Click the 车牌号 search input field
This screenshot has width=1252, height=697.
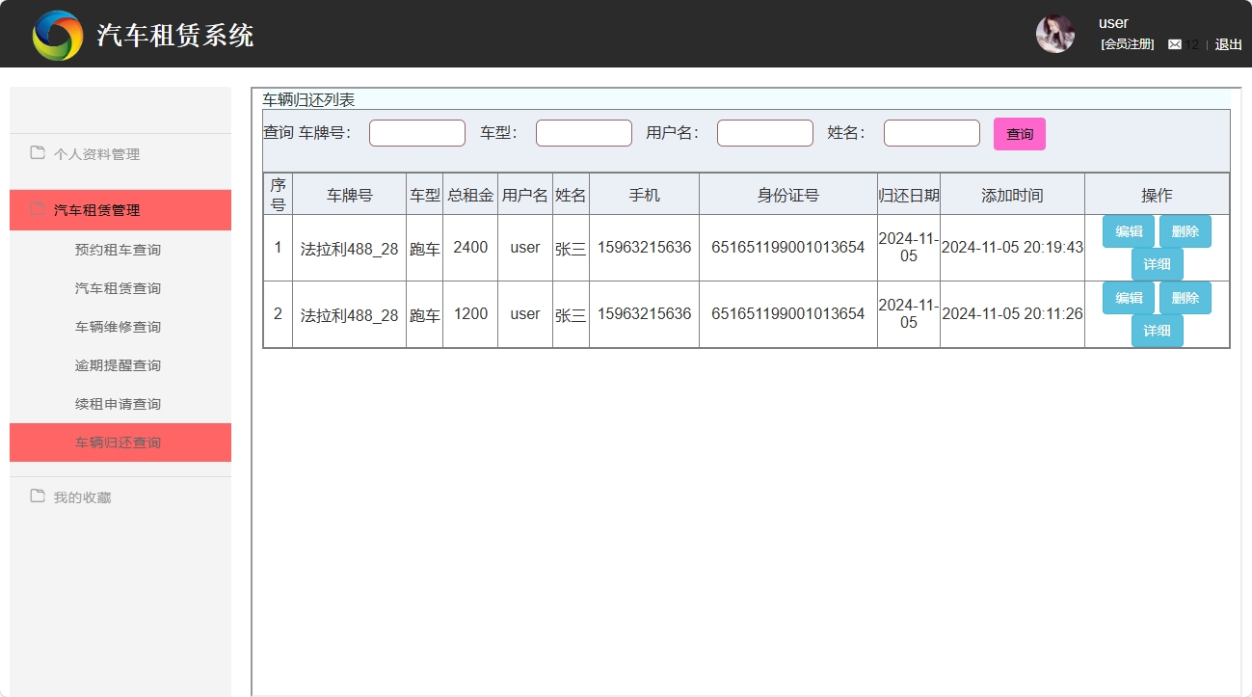coord(416,132)
